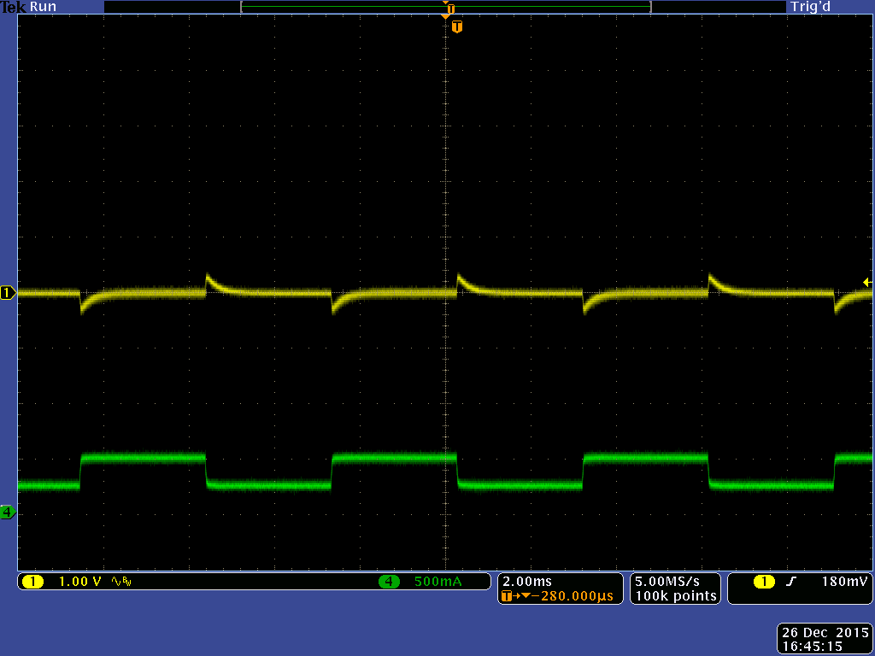875x656 pixels.
Task: Click the rising edge trigger slope icon
Action: [790, 582]
